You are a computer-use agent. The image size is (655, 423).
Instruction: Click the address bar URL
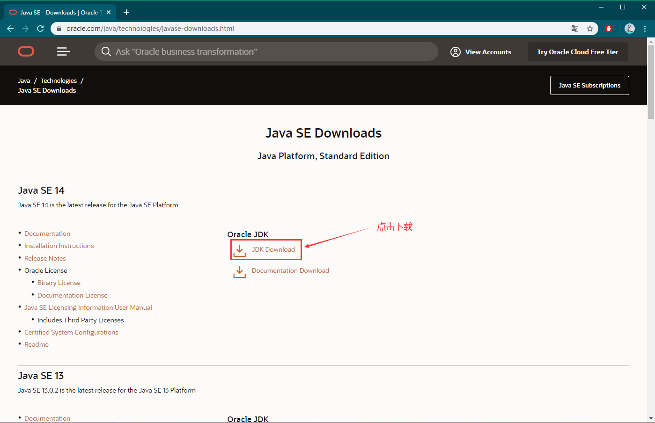click(x=150, y=29)
